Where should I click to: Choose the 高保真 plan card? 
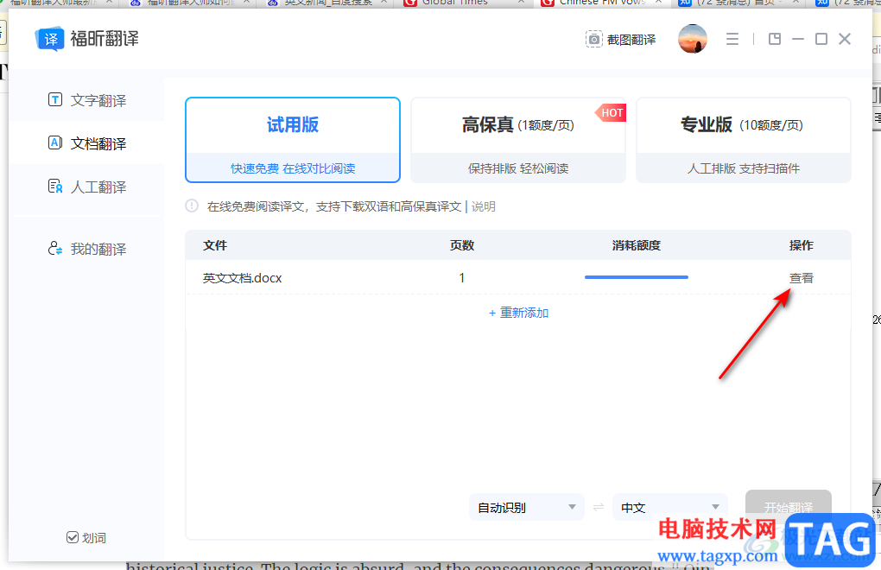click(x=518, y=140)
